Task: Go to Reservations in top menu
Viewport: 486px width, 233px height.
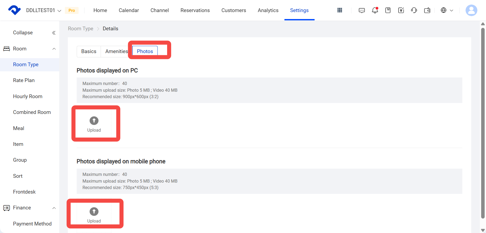Action: click(195, 10)
